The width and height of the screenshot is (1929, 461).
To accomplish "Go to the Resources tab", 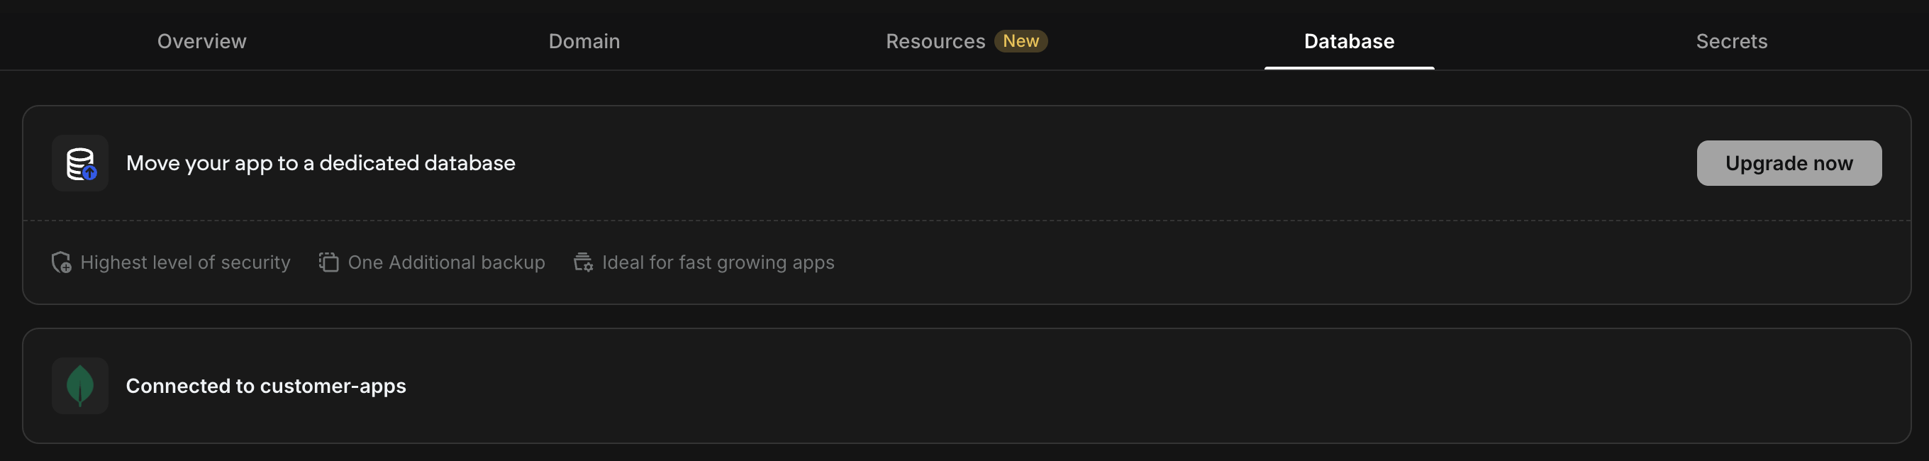I will pyautogui.click(x=935, y=41).
